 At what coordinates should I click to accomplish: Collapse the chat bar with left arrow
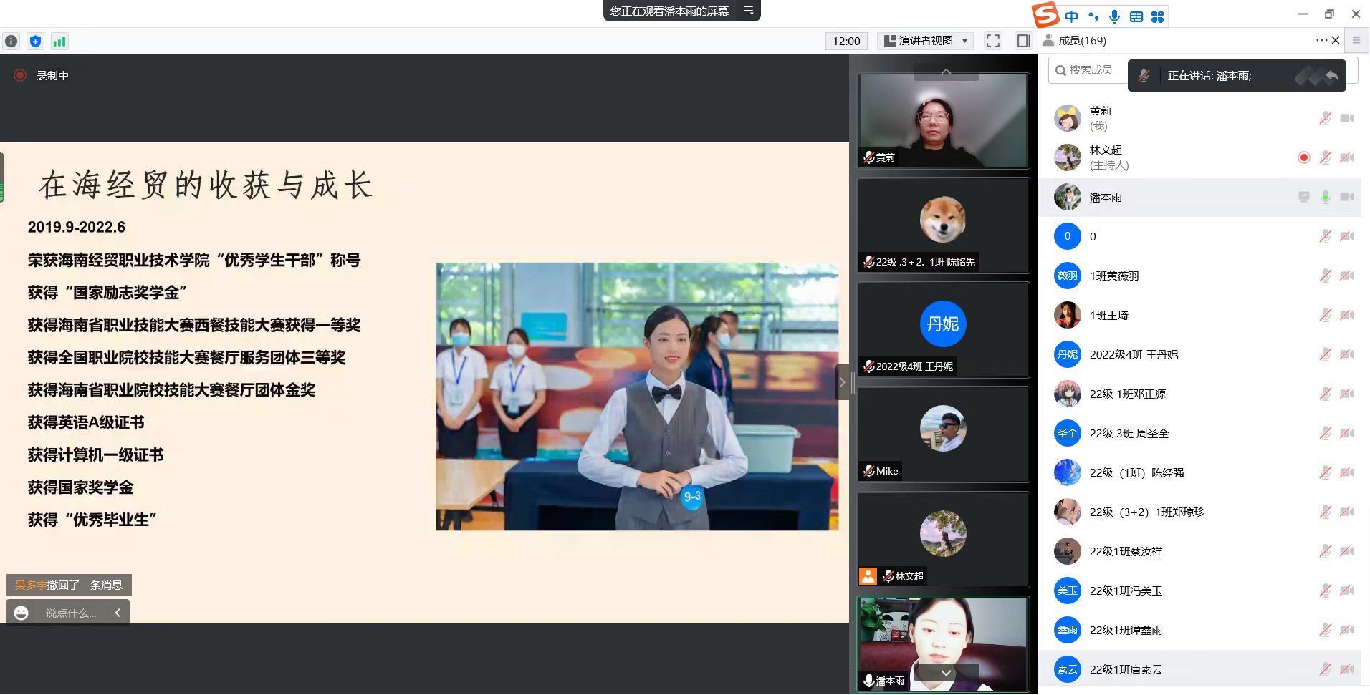(118, 613)
